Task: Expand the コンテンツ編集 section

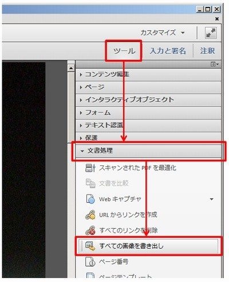Action: click(148, 75)
